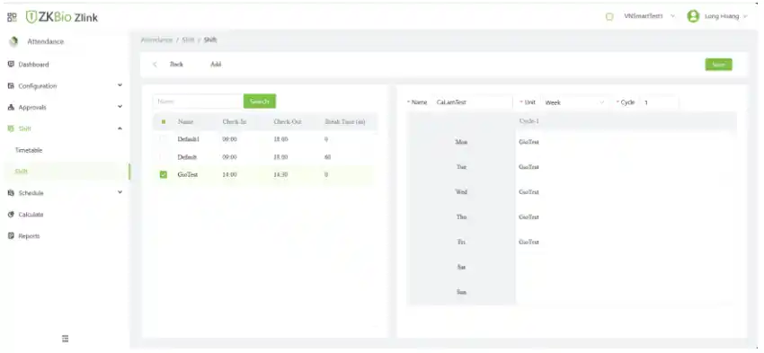Click the Sat day row label
This screenshot has width=764, height=353.
(461, 267)
